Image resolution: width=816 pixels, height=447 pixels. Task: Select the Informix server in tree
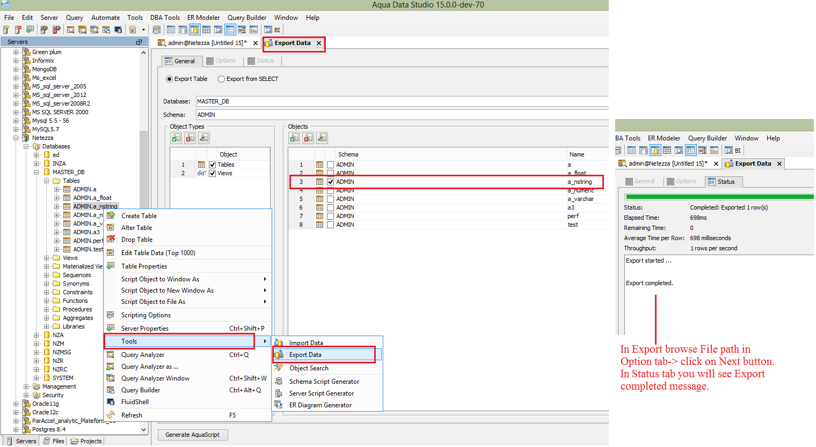43,61
